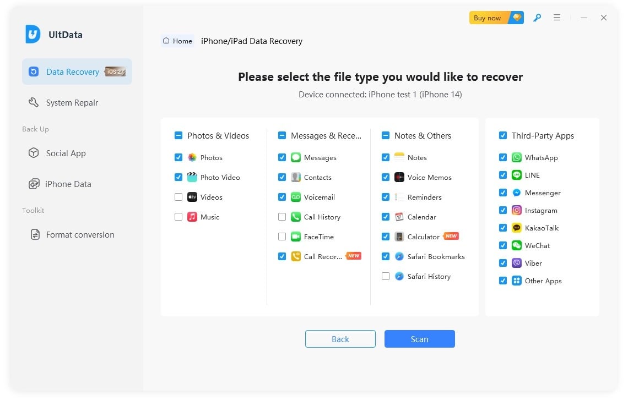Uncheck the Photos checkbox
This screenshot has width=628, height=401.
coord(178,157)
